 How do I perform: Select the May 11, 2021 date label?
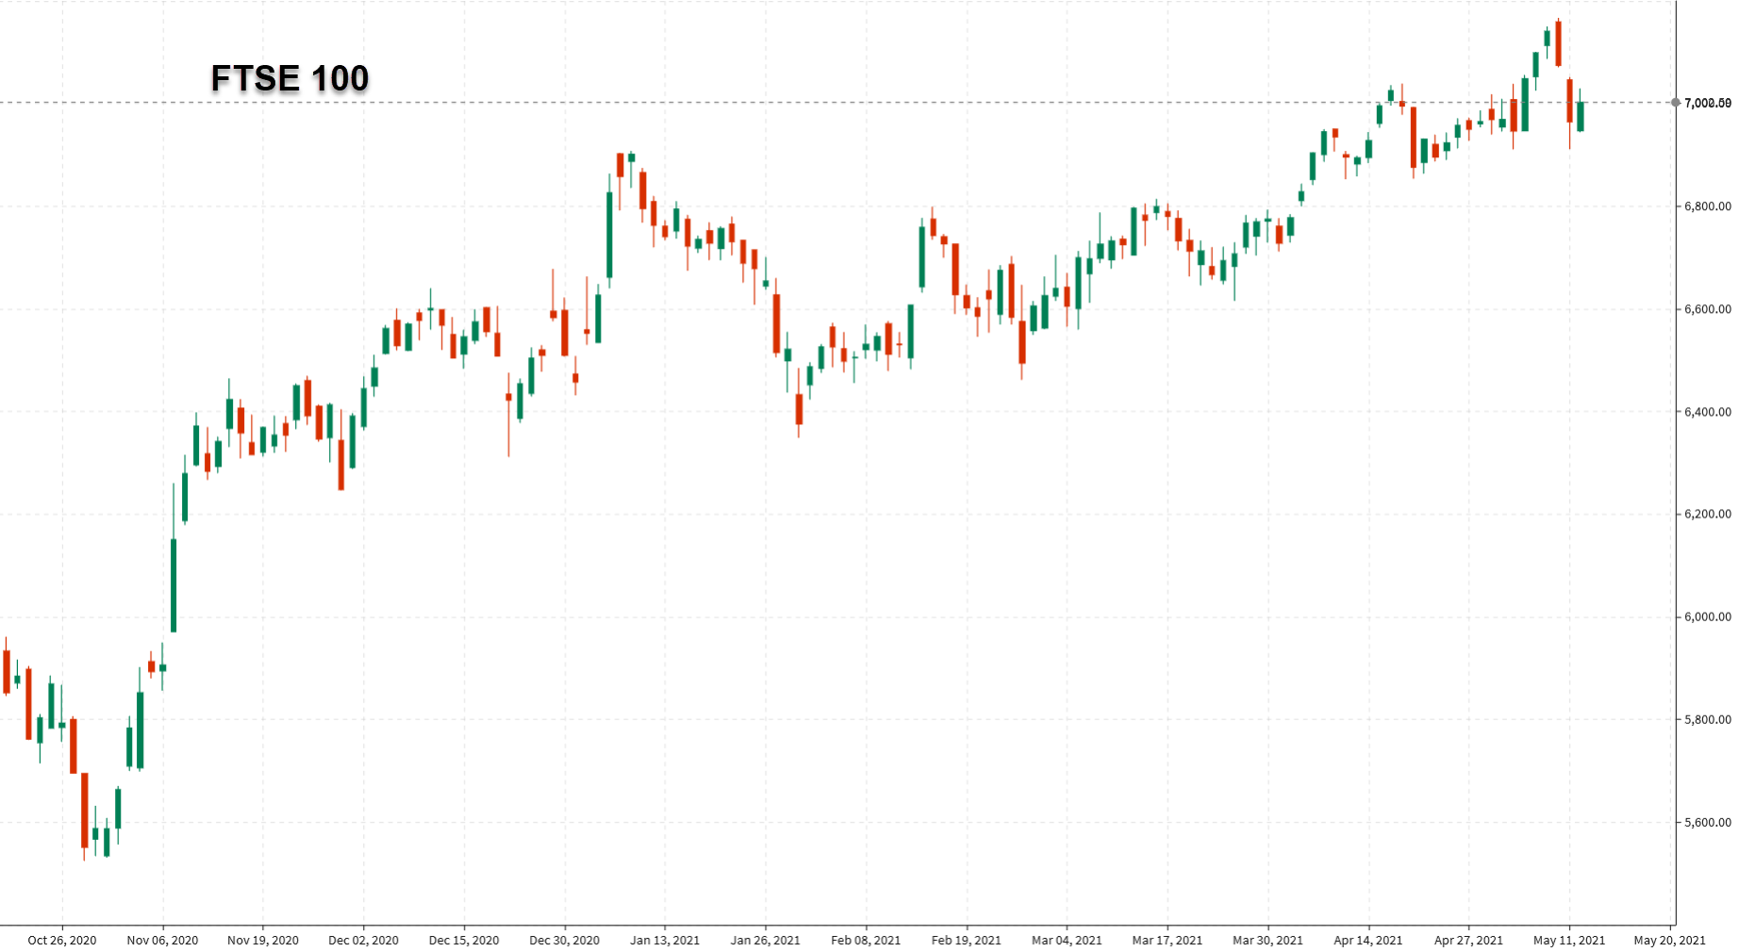tap(1569, 940)
